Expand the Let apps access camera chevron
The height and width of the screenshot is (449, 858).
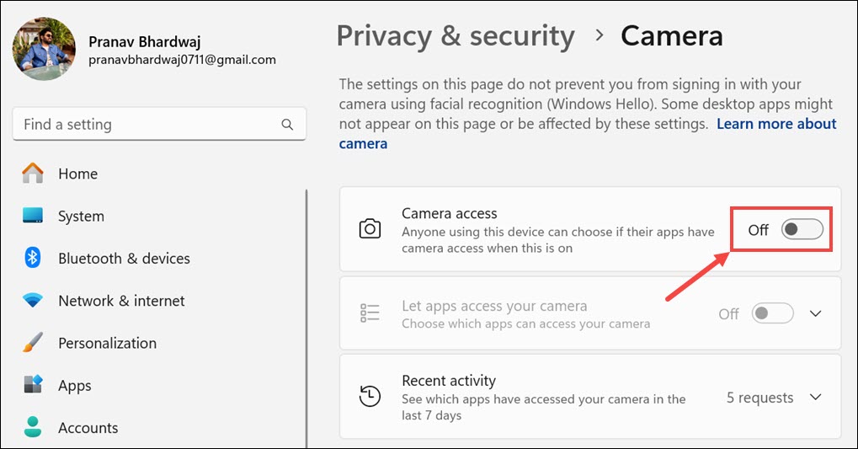[815, 313]
